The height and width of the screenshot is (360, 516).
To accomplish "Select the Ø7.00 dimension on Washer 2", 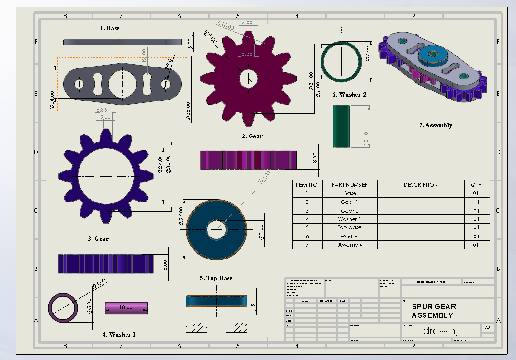I will click(x=367, y=54).
